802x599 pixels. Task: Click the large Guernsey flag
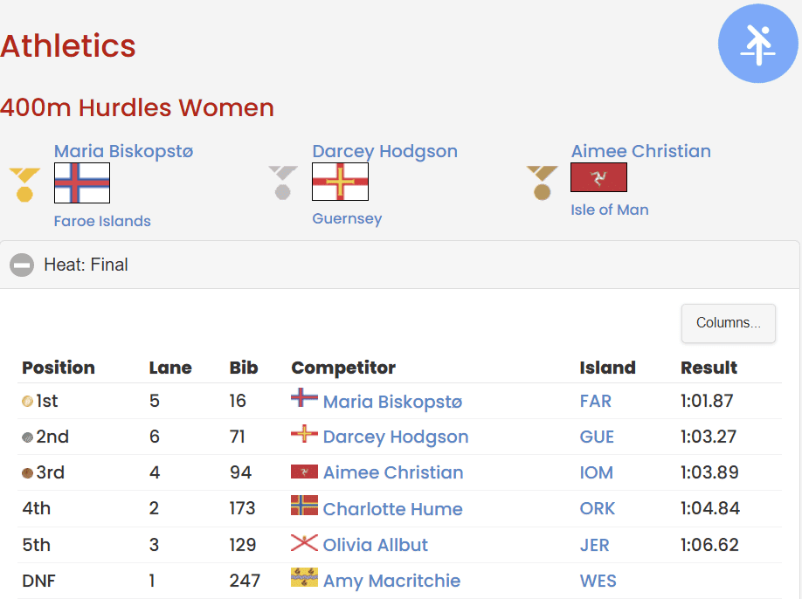click(x=340, y=182)
